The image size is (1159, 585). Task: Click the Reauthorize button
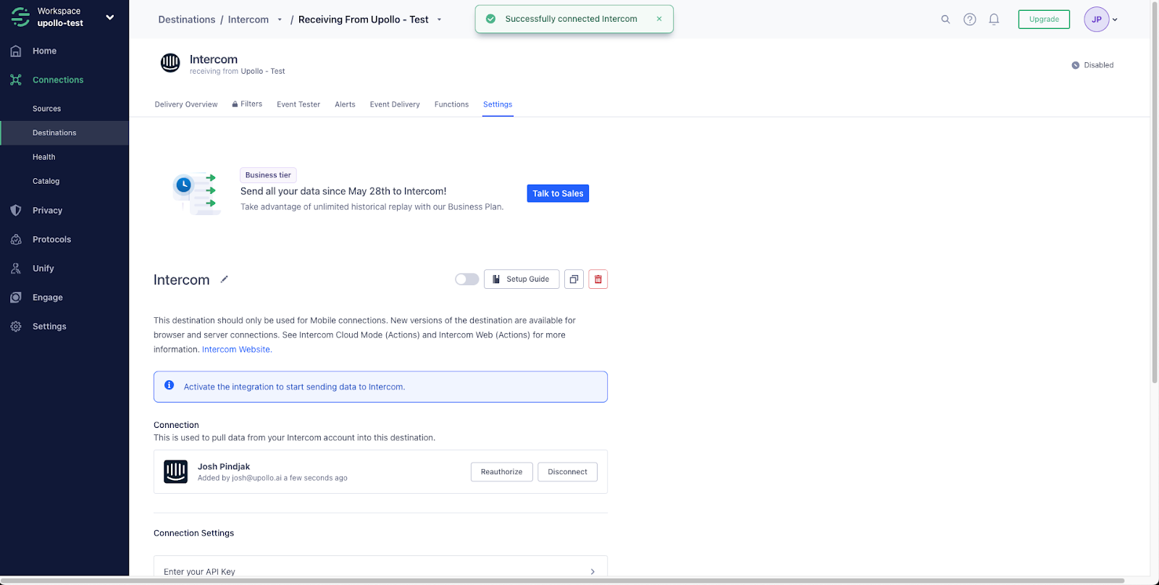click(502, 472)
